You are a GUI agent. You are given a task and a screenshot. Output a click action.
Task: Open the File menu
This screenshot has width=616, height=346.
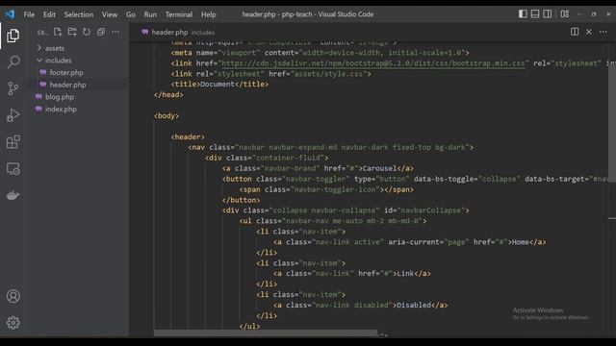pos(29,14)
